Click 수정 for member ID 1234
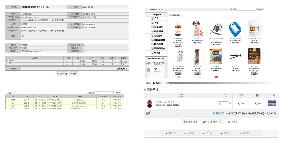 (x=115, y=100)
